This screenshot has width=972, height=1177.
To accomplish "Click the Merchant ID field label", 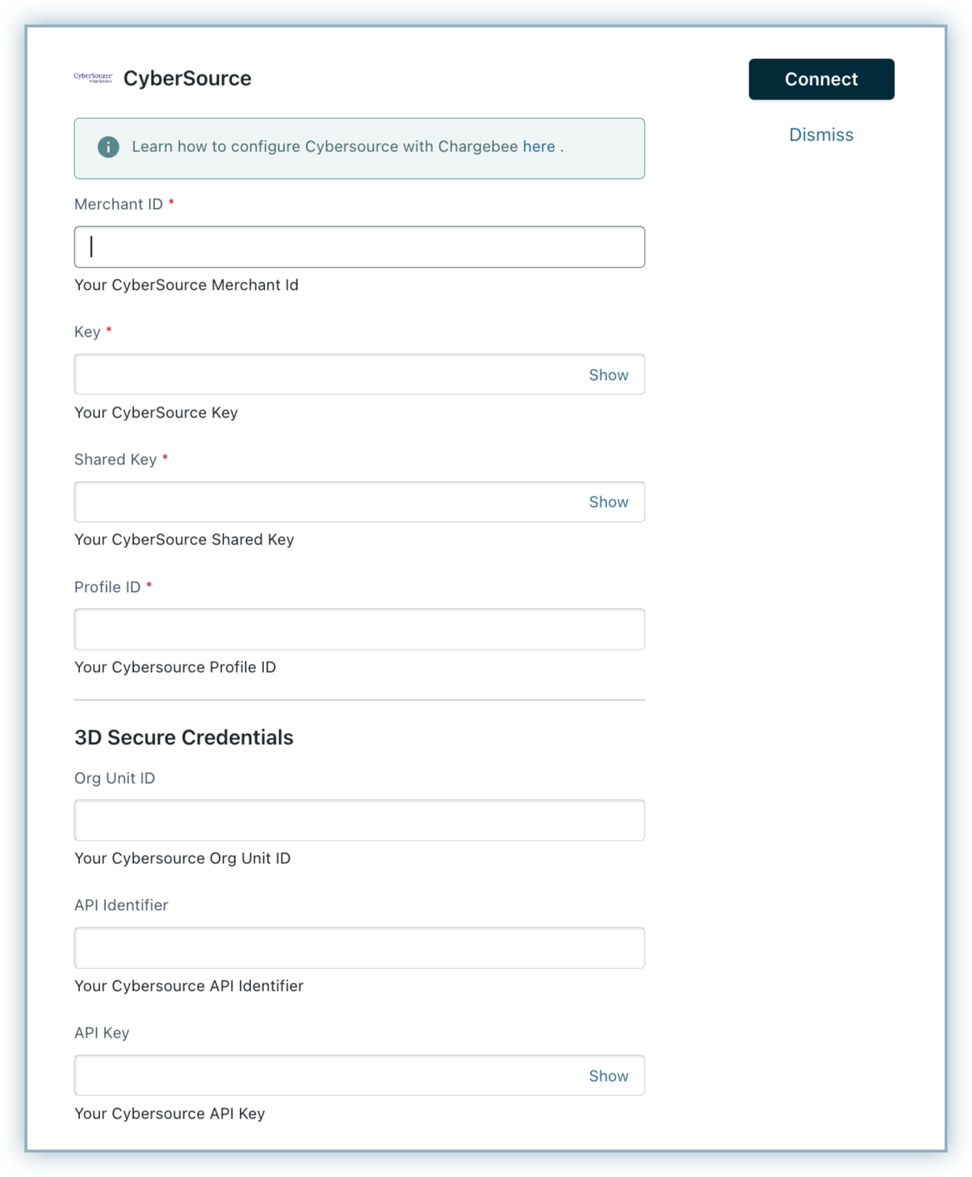I will tap(118, 205).
